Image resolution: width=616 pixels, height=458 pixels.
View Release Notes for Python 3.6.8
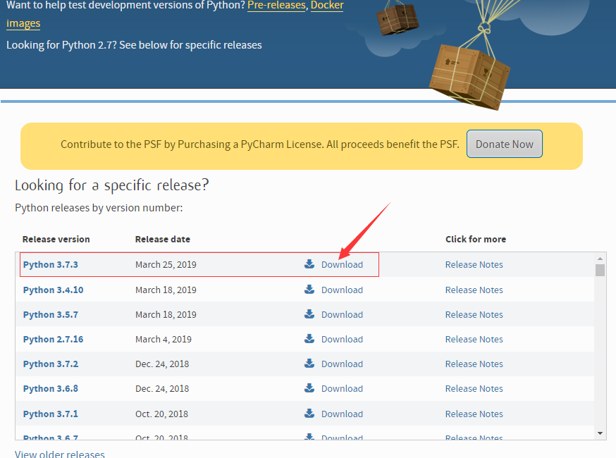(474, 389)
